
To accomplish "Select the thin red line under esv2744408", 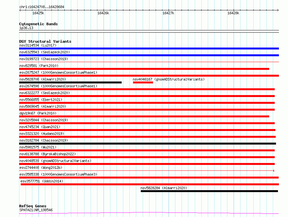I will [x=147, y=171].
